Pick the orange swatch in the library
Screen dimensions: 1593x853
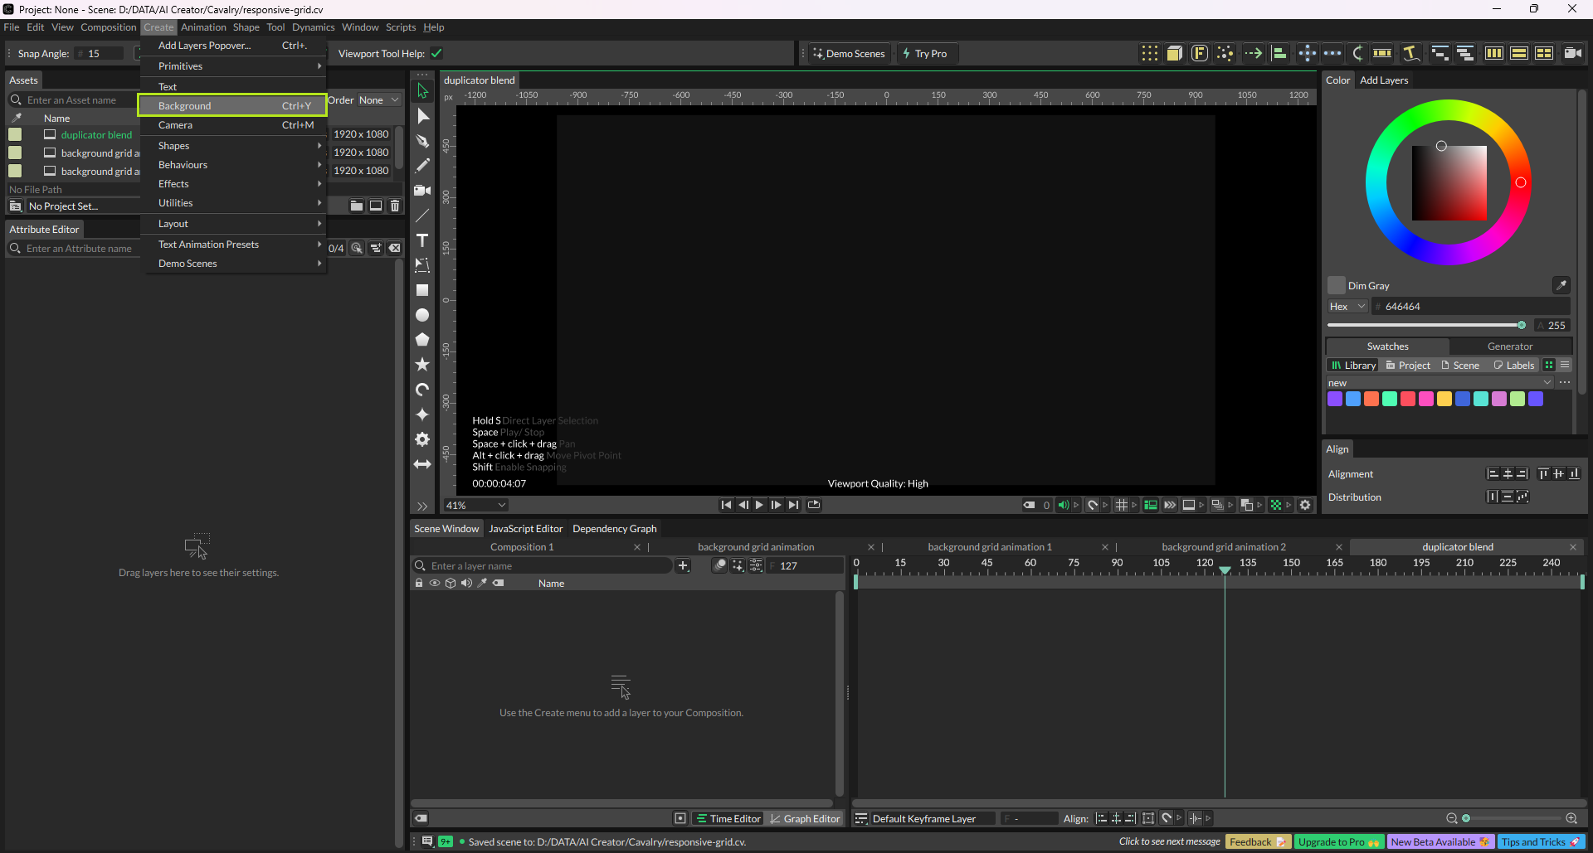pyautogui.click(x=1371, y=400)
